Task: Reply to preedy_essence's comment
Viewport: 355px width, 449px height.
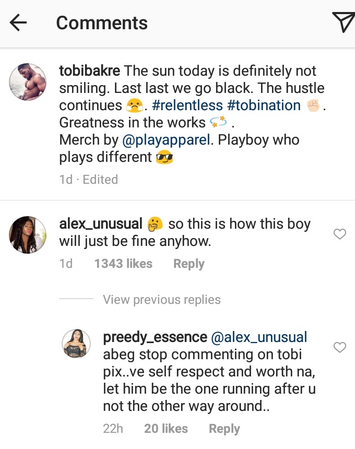Action: (224, 429)
